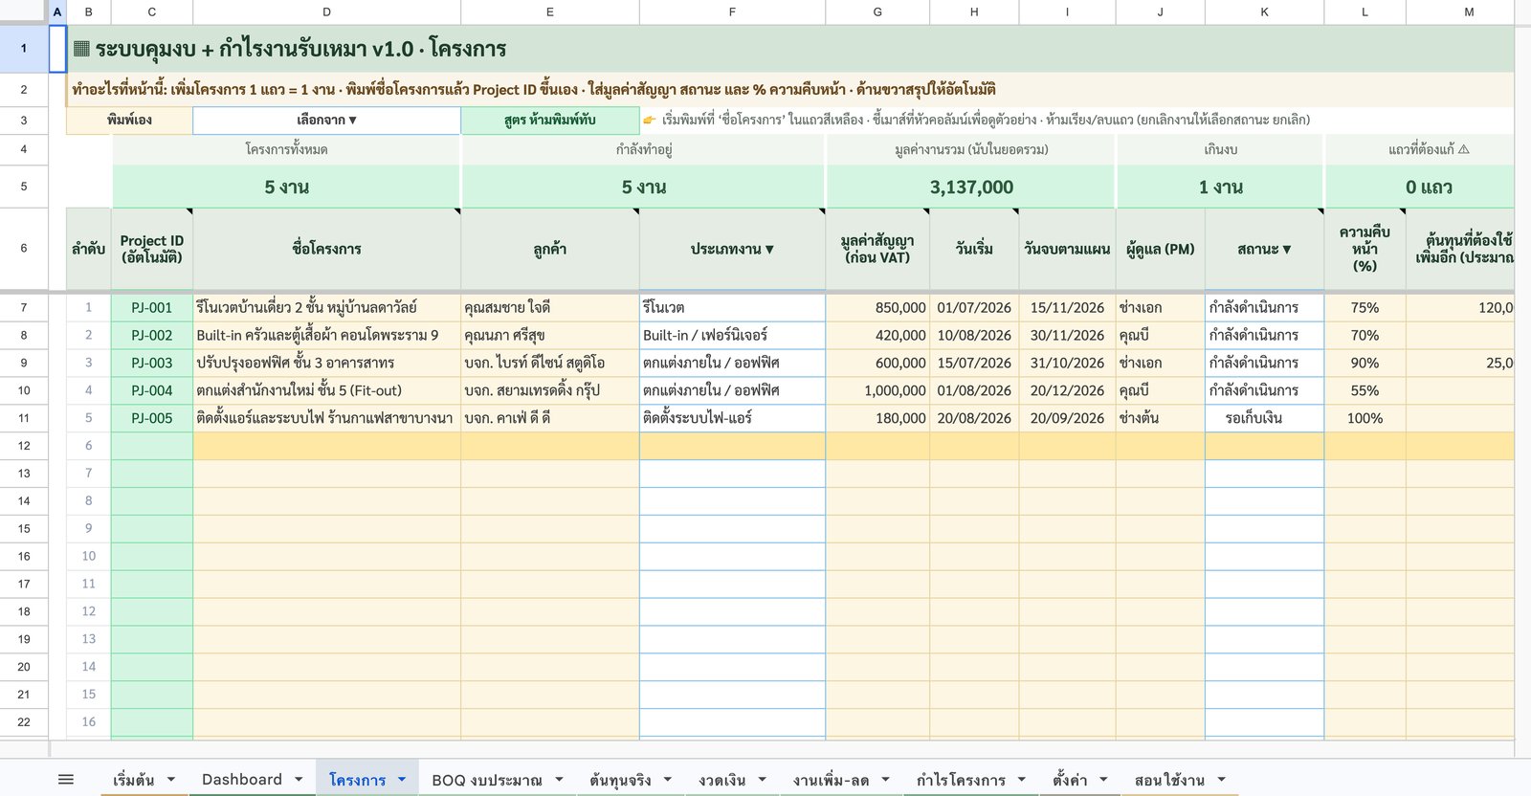The height and width of the screenshot is (796, 1531).
Task: Expand the สอนใช้งาน tab options arrow
Action: (1221, 780)
